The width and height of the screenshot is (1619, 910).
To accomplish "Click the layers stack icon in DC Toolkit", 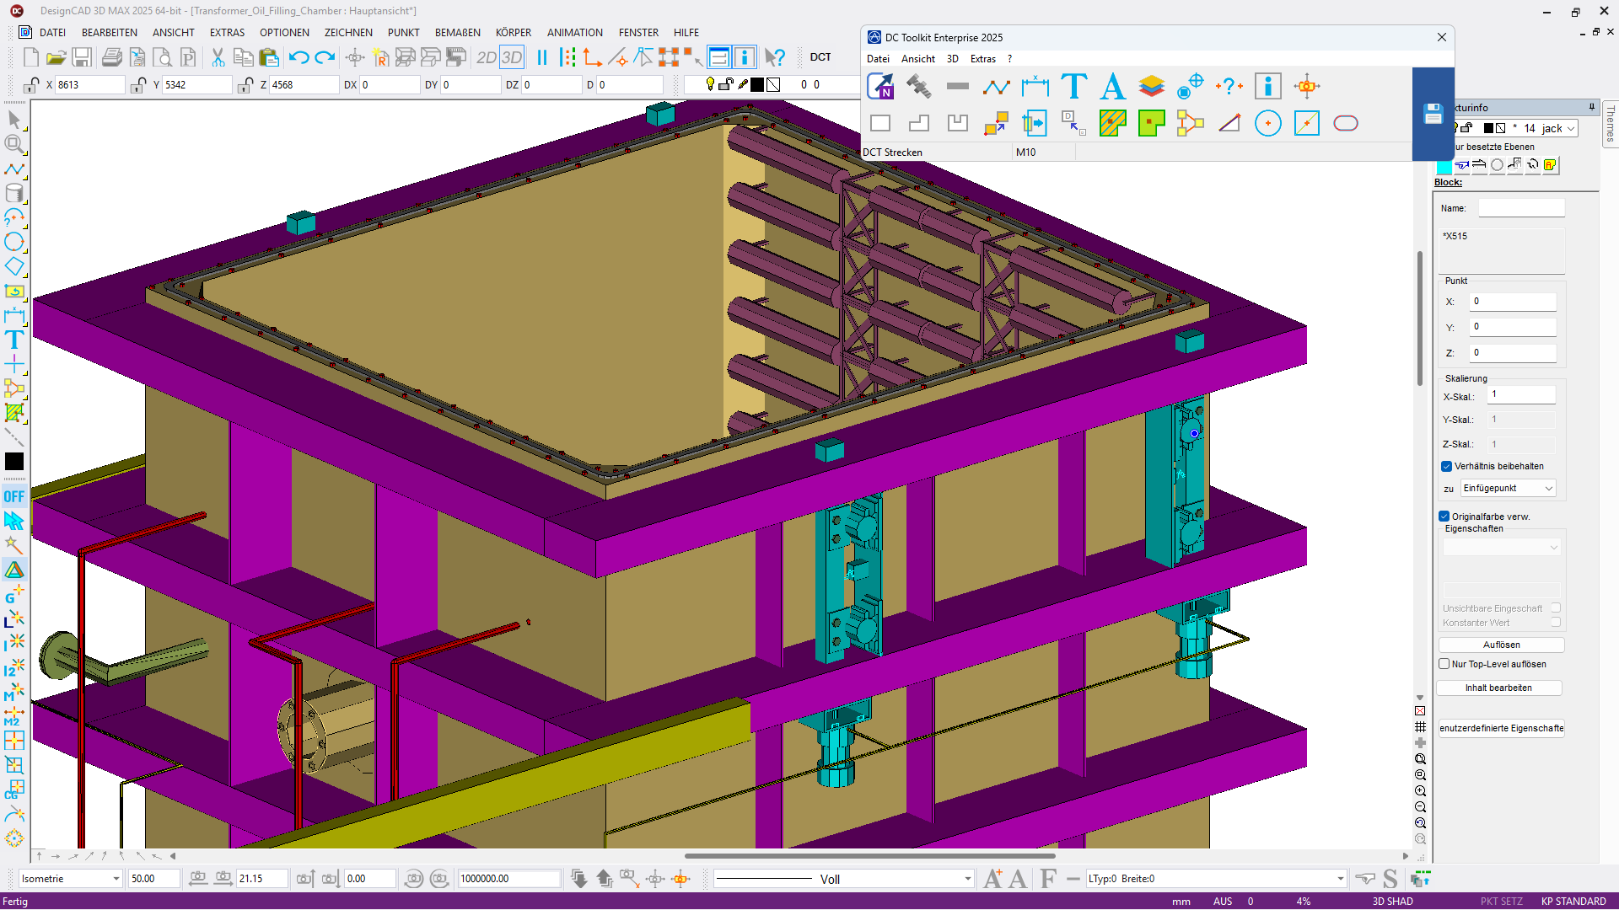I will tap(1151, 86).
